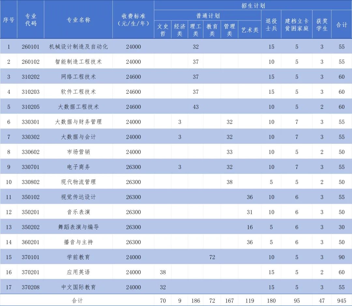Select the 中文国际教育 specialty name
The image size is (352, 306).
pos(77,287)
